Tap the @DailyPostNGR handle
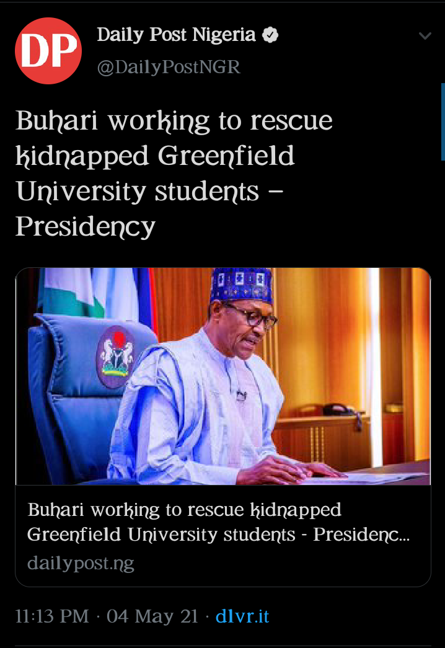 (169, 66)
